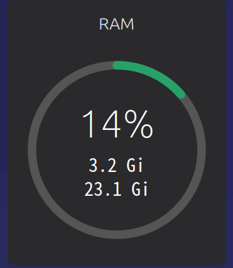Click the empty card space between RAM and ring
The width and height of the screenshot is (233, 268).
coord(117,46)
